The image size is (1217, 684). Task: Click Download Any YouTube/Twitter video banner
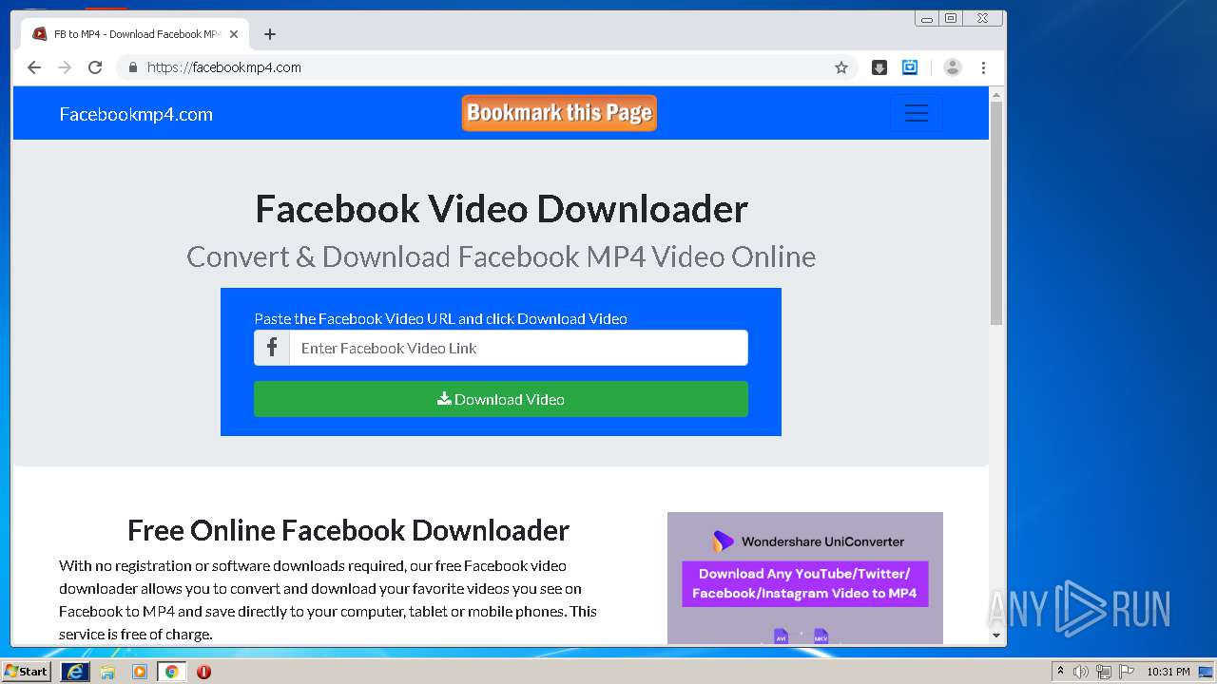pyautogui.click(x=804, y=583)
